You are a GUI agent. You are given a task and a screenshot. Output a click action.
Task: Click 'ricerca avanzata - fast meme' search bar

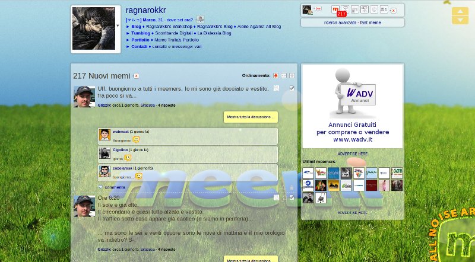352,23
